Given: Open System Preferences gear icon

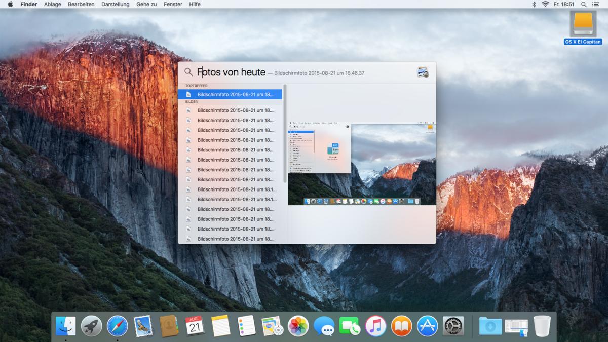Looking at the screenshot, I should tap(453, 326).
